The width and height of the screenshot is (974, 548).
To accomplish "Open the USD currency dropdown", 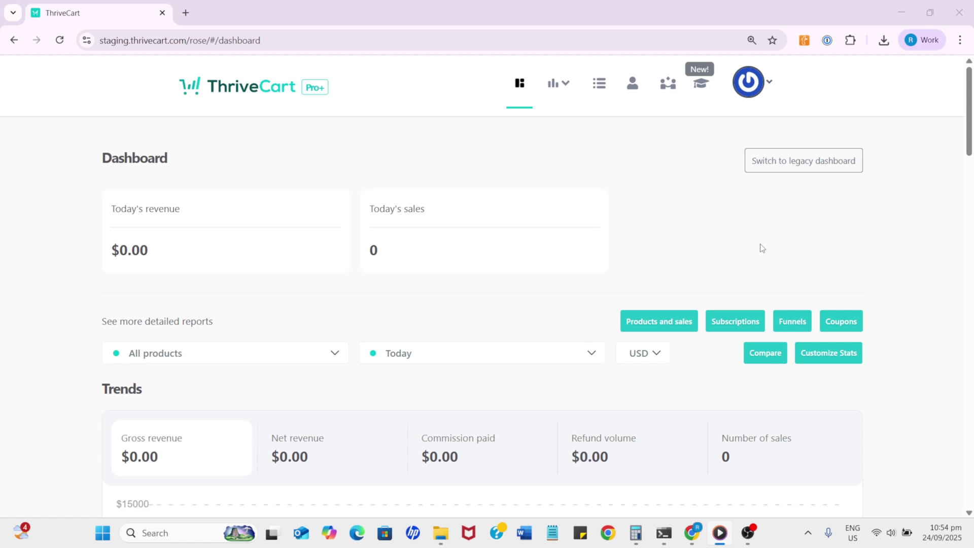I will click(642, 353).
